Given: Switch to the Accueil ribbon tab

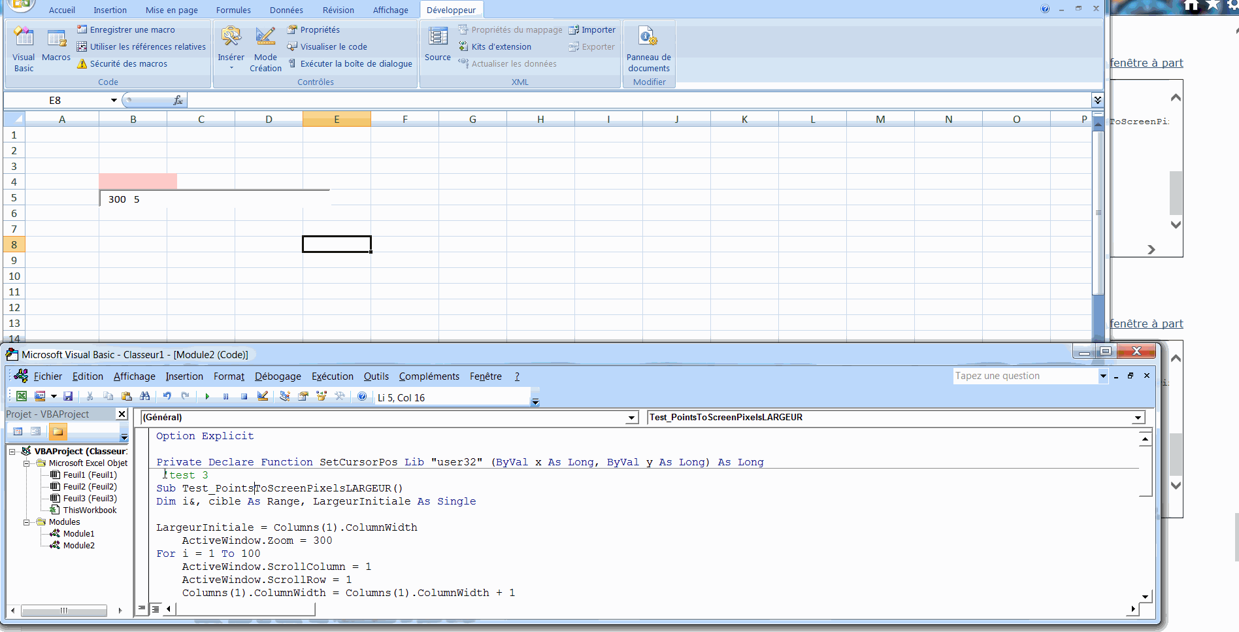Looking at the screenshot, I should point(62,10).
